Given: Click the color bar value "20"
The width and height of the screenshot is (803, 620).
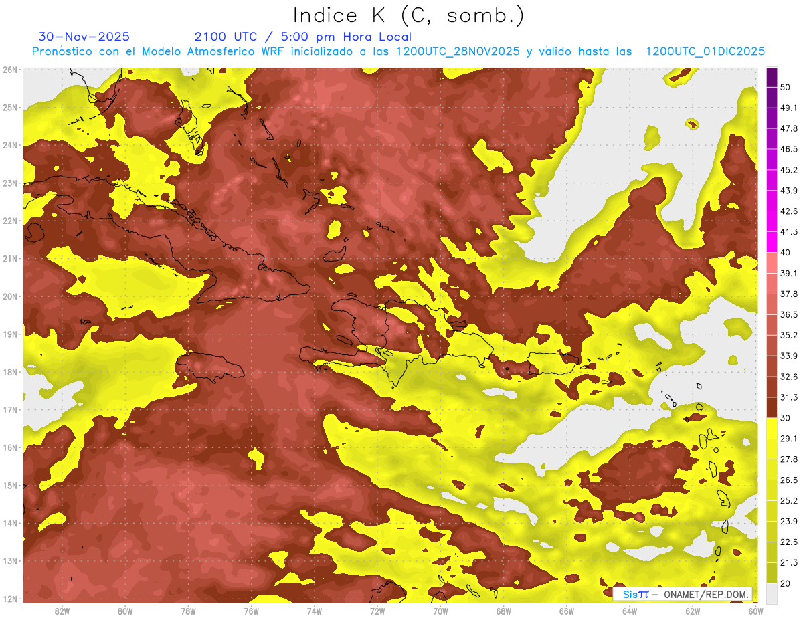Looking at the screenshot, I should [x=785, y=583].
